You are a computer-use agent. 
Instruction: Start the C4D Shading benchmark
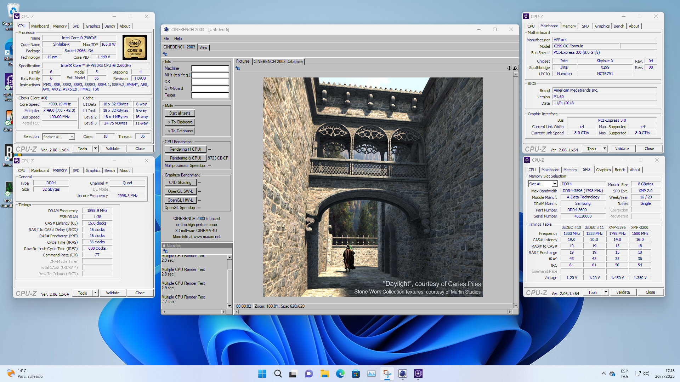(x=180, y=183)
